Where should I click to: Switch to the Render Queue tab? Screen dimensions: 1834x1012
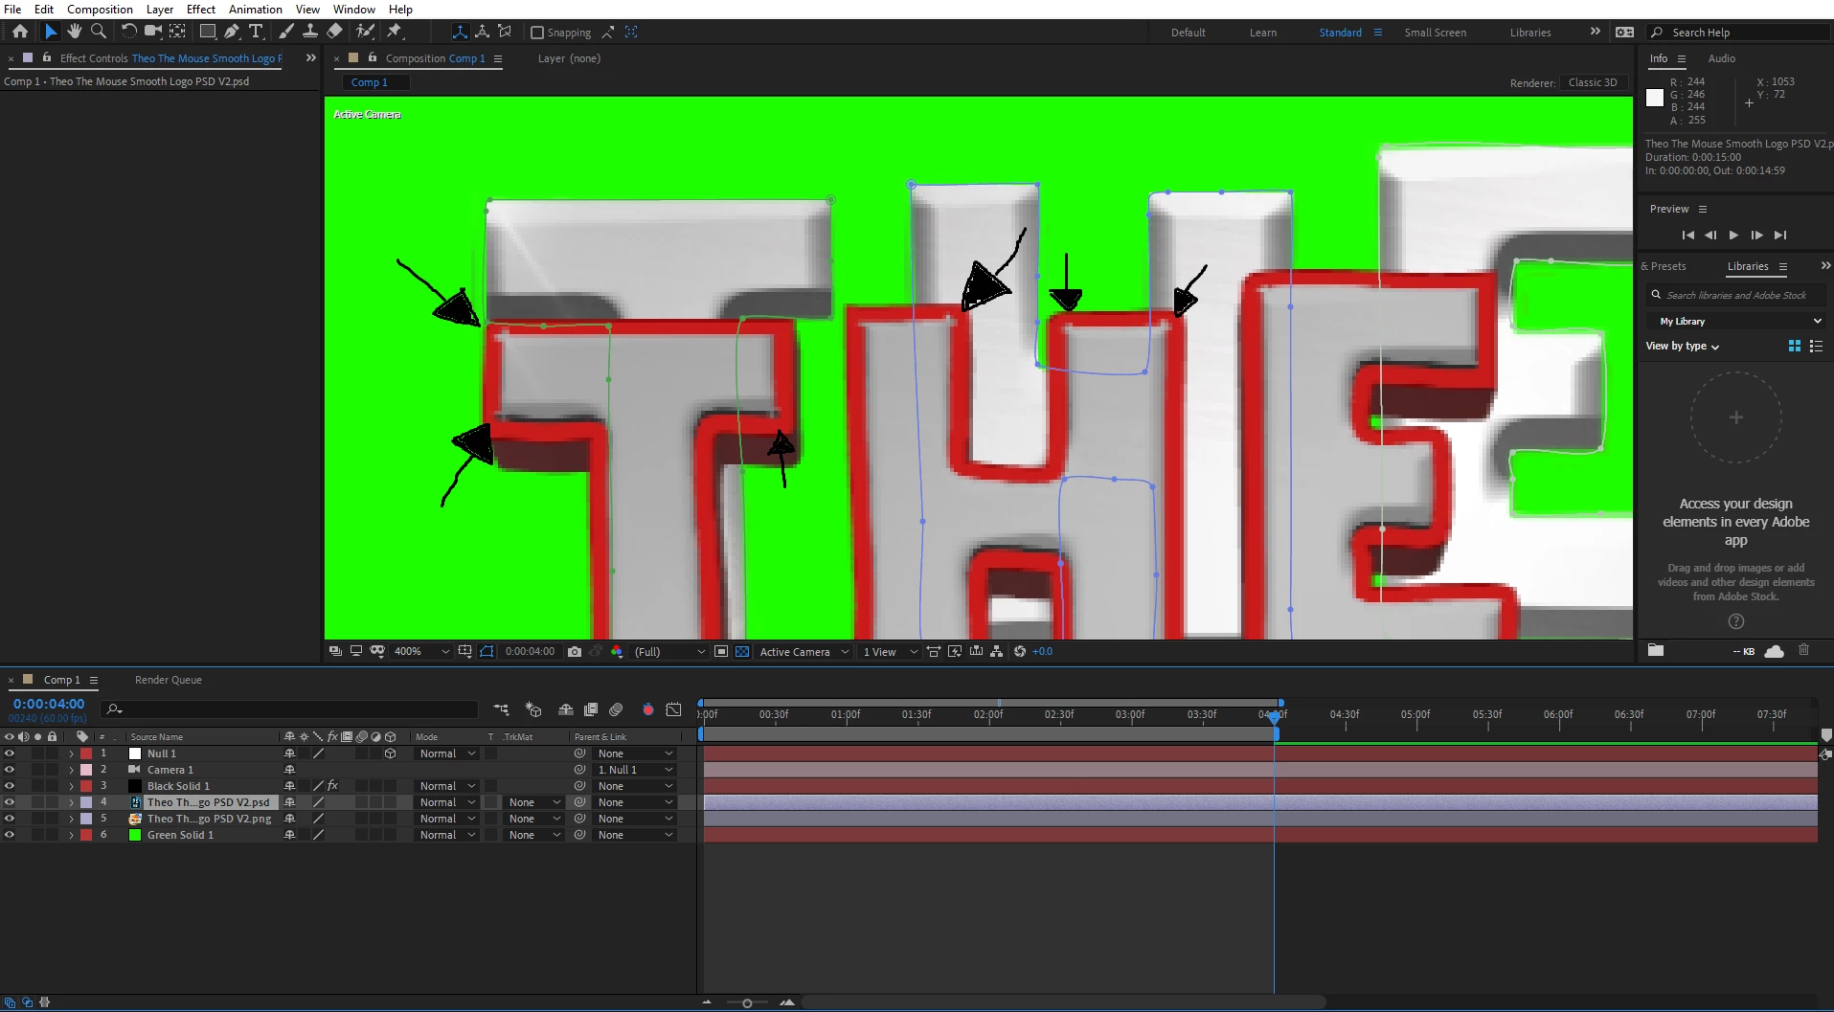[x=168, y=680]
